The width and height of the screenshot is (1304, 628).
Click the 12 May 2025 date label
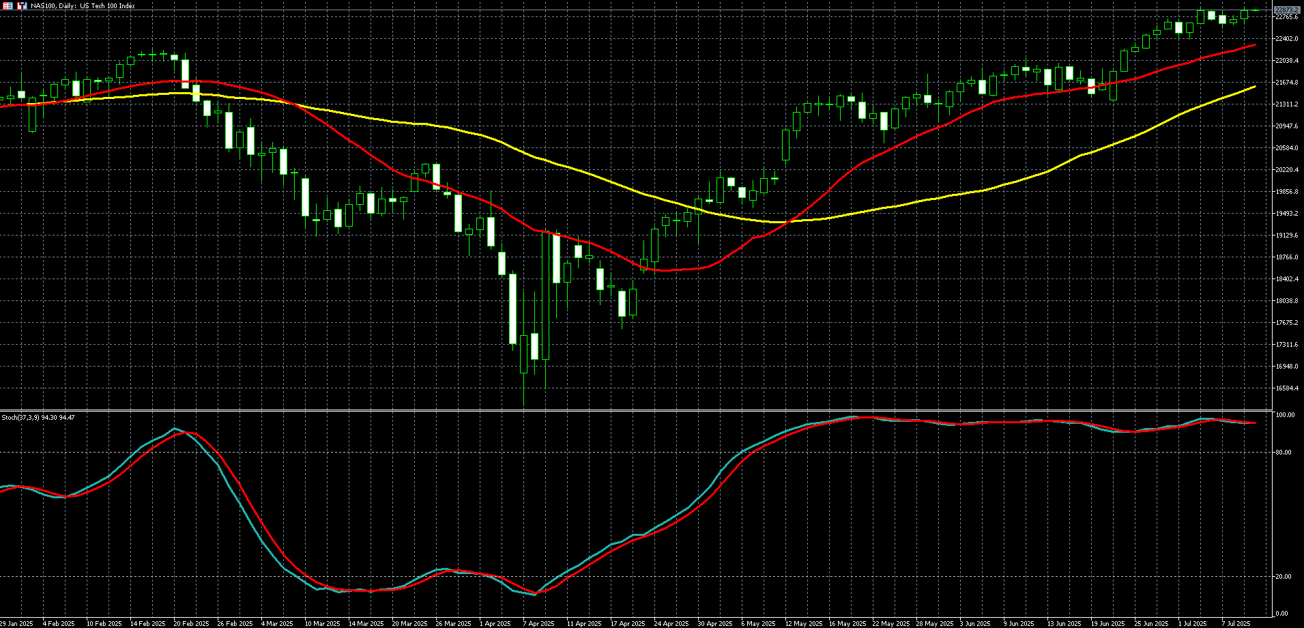pos(802,623)
